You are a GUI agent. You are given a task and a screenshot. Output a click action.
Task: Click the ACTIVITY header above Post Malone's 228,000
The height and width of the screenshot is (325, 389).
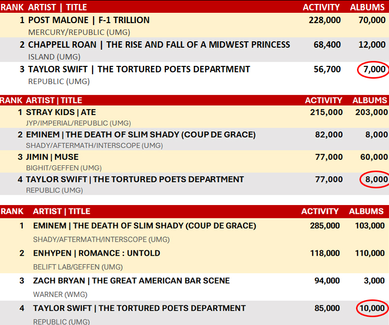pyautogui.click(x=321, y=7)
